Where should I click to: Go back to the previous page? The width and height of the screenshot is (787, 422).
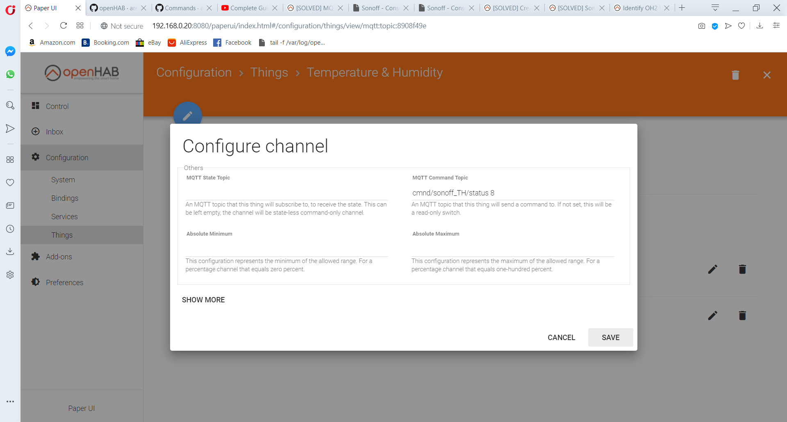31,26
